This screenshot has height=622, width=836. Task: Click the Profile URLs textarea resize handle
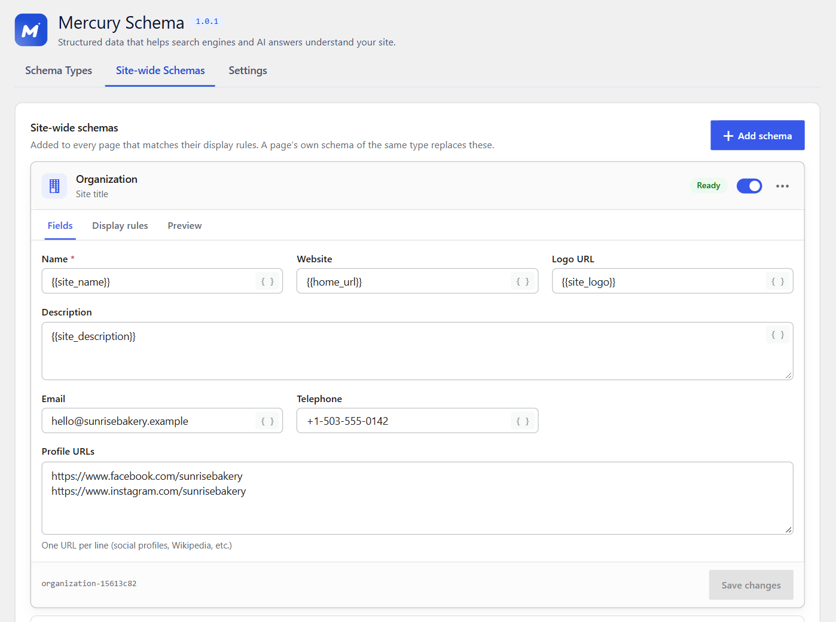click(789, 529)
